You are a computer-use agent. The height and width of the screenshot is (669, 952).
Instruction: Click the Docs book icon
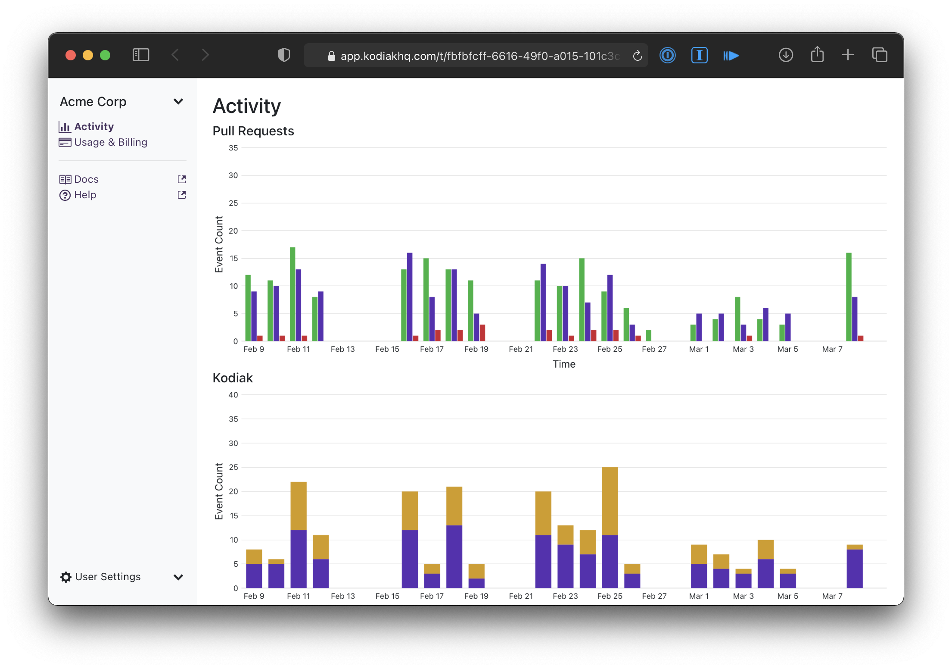point(65,179)
